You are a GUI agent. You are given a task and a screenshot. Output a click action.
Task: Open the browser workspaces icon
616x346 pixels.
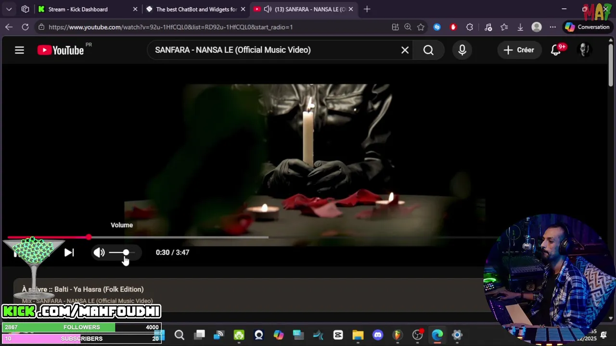(26, 9)
